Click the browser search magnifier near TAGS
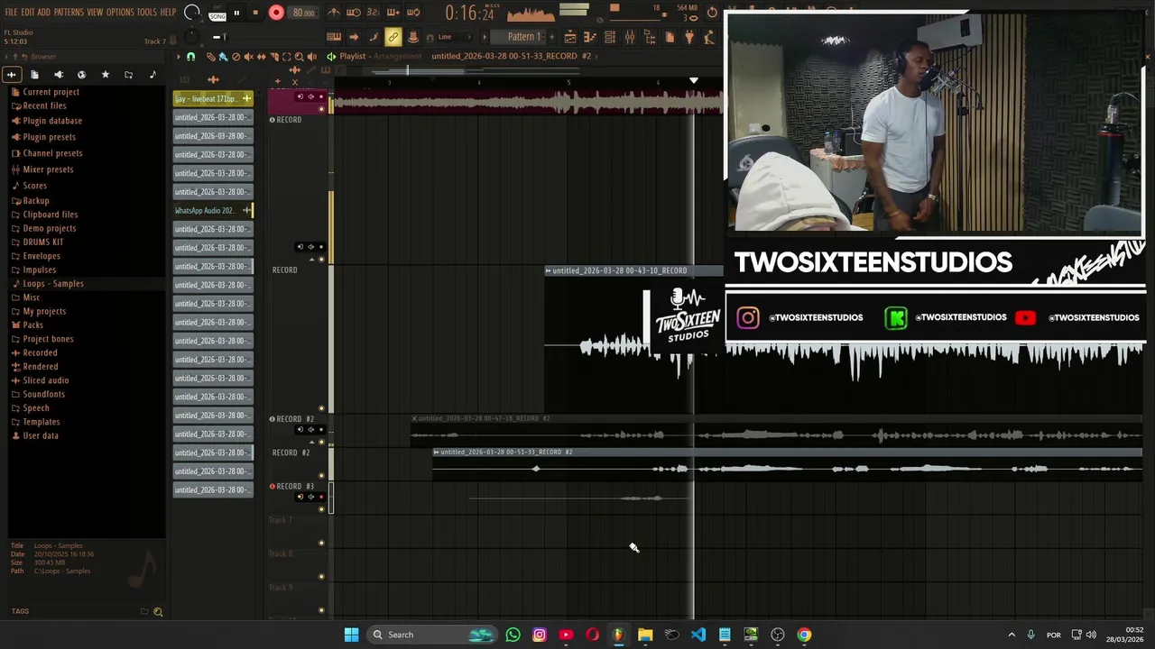Screen dimensions: 1155x649 (158, 612)
